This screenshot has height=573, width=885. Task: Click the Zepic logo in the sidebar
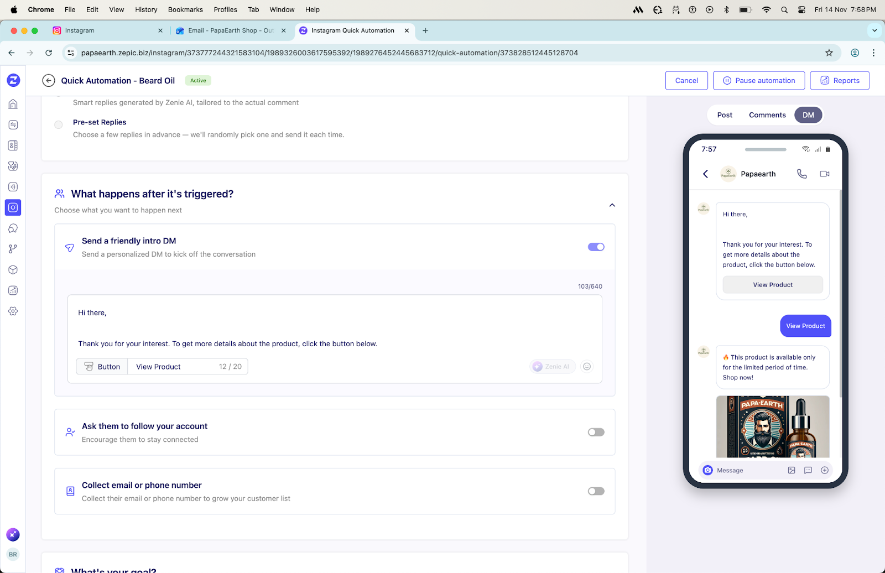[x=13, y=80]
